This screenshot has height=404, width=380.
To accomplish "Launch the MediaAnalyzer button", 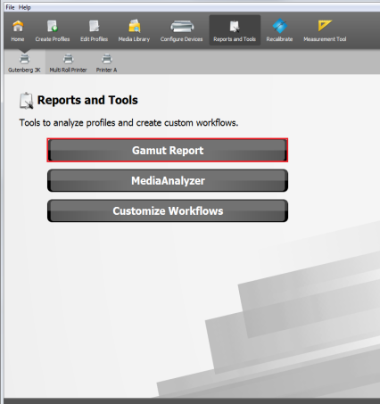I will [x=168, y=181].
